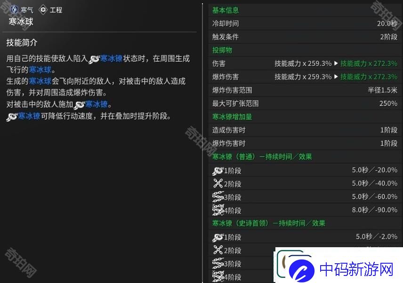Click the 冷却时间 row label
Viewport: 403px width, 283px height.
click(226, 24)
